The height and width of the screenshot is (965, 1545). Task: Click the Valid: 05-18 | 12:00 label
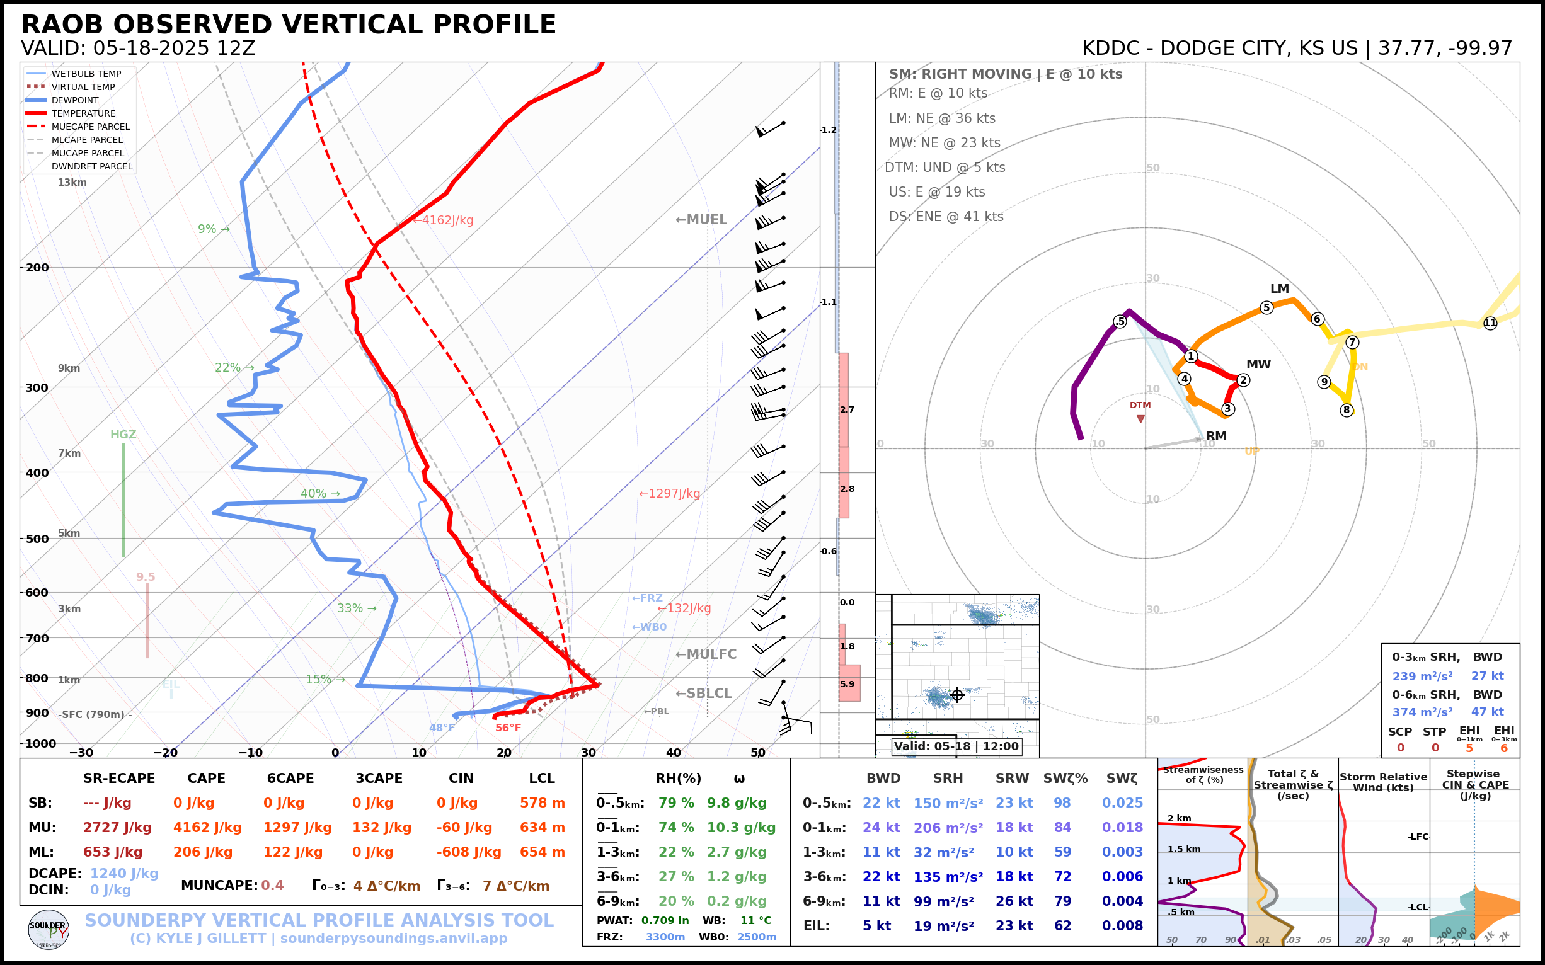tap(956, 746)
